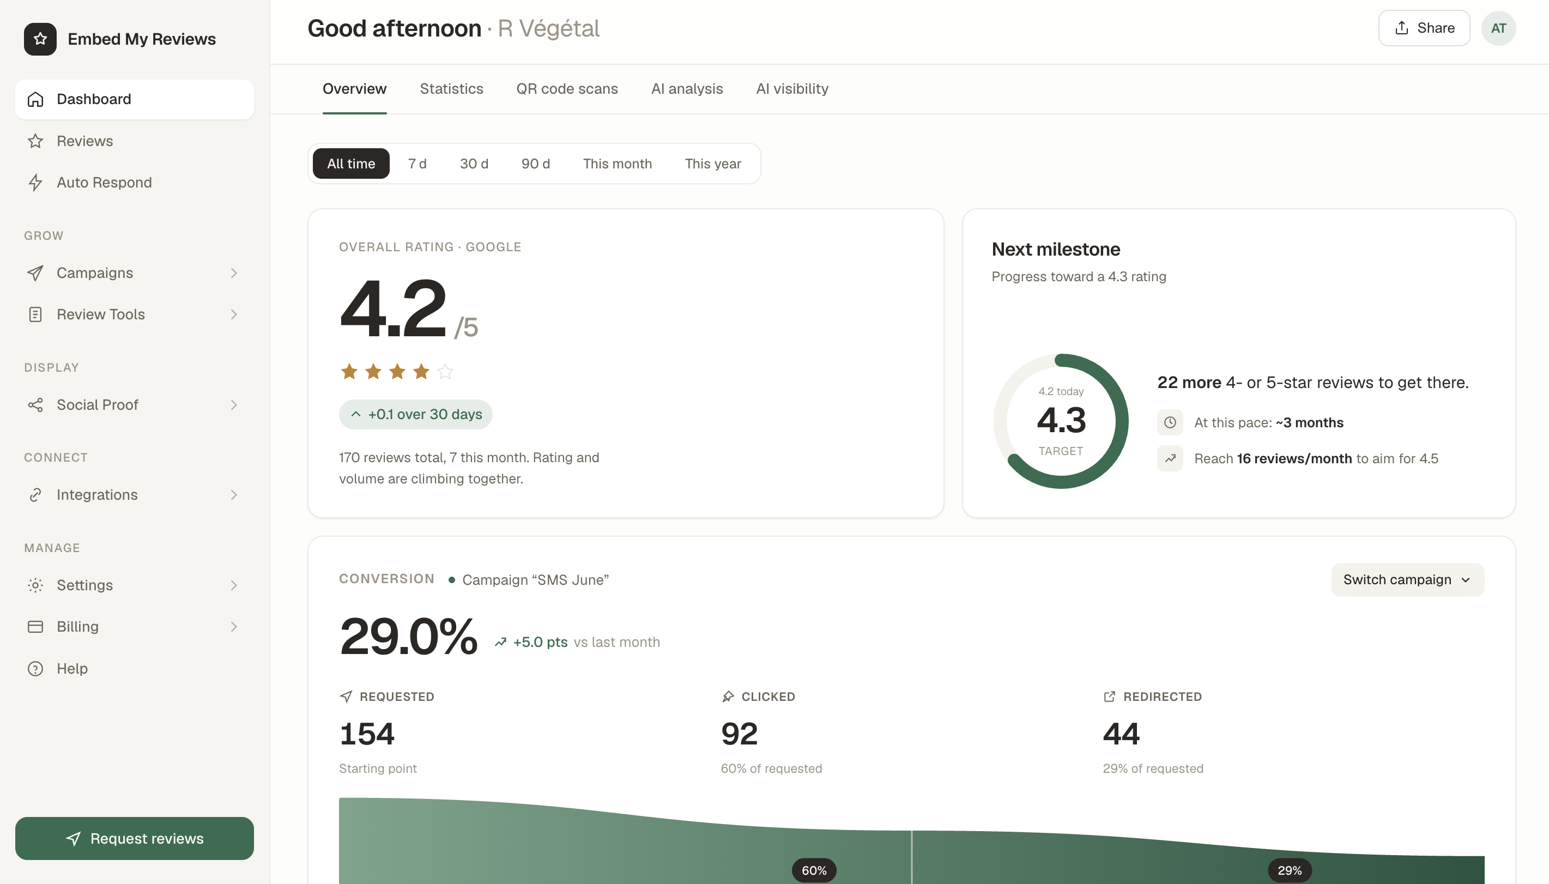Filter by This month

[618, 164]
